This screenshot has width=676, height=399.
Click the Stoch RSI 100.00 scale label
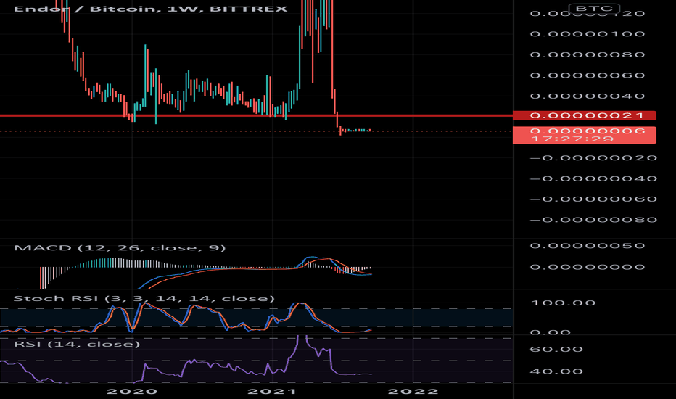563,303
